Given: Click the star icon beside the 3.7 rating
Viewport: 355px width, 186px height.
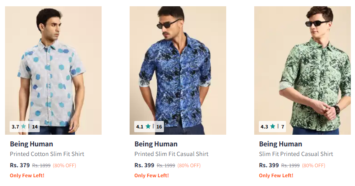Looking at the screenshot, I should pos(23,126).
